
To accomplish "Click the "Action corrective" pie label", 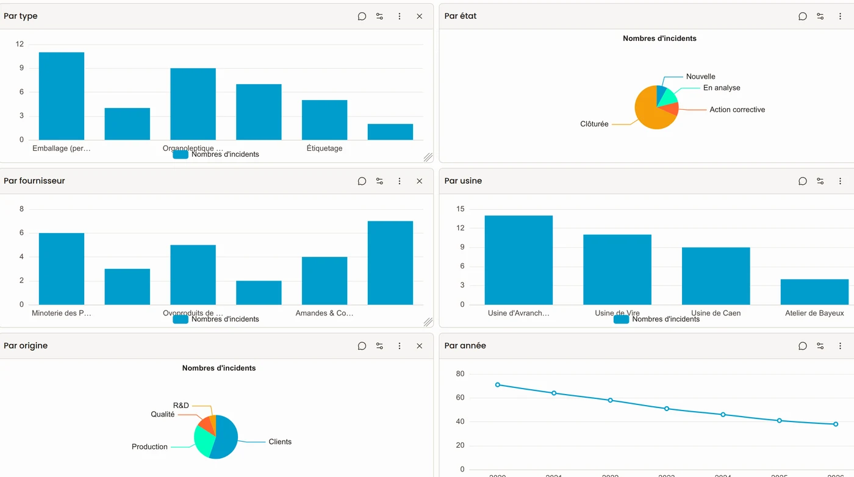I will pyautogui.click(x=737, y=110).
